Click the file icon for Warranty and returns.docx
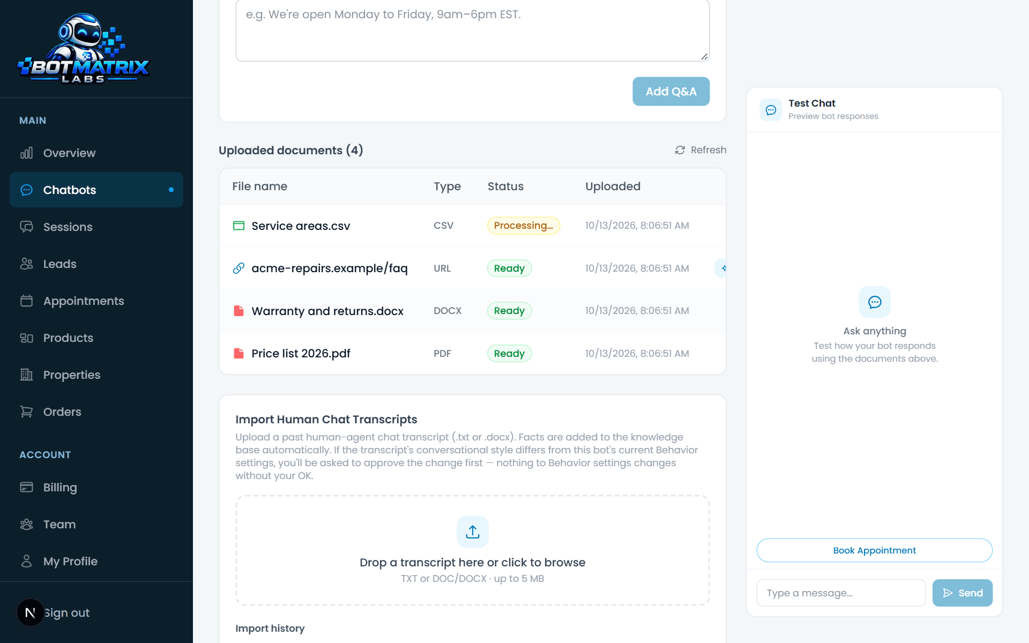1029x643 pixels. point(238,311)
